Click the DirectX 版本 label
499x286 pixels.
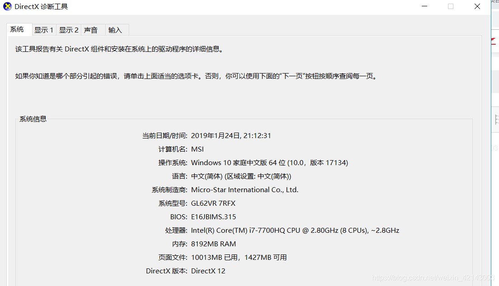pos(167,271)
